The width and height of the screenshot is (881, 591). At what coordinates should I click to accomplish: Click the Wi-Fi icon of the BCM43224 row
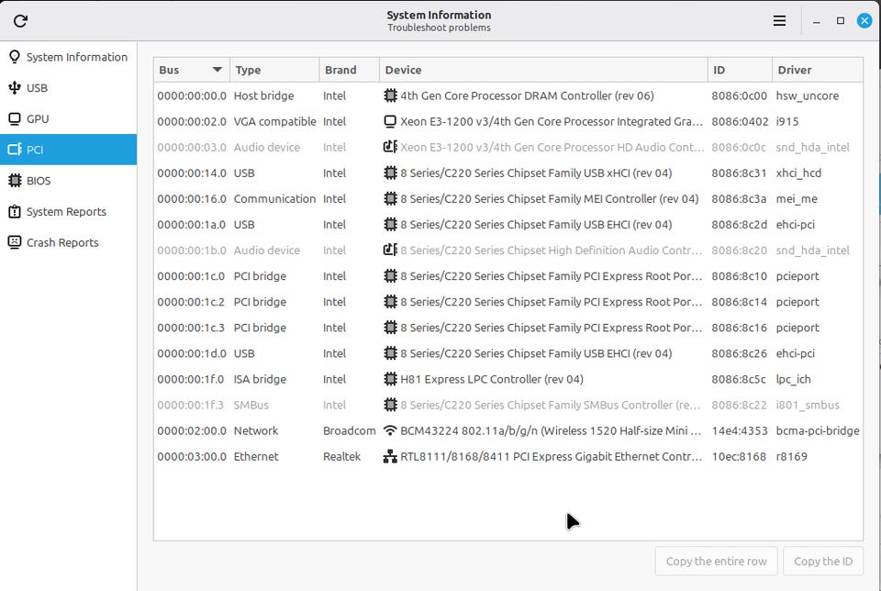point(390,431)
